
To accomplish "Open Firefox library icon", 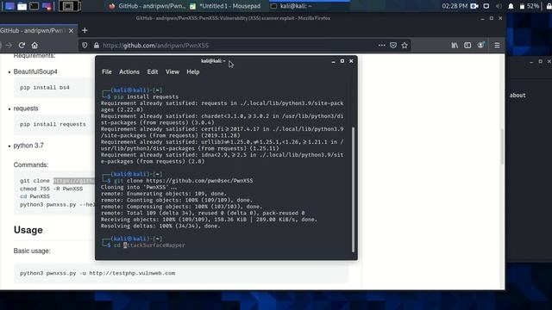I will [455, 45].
